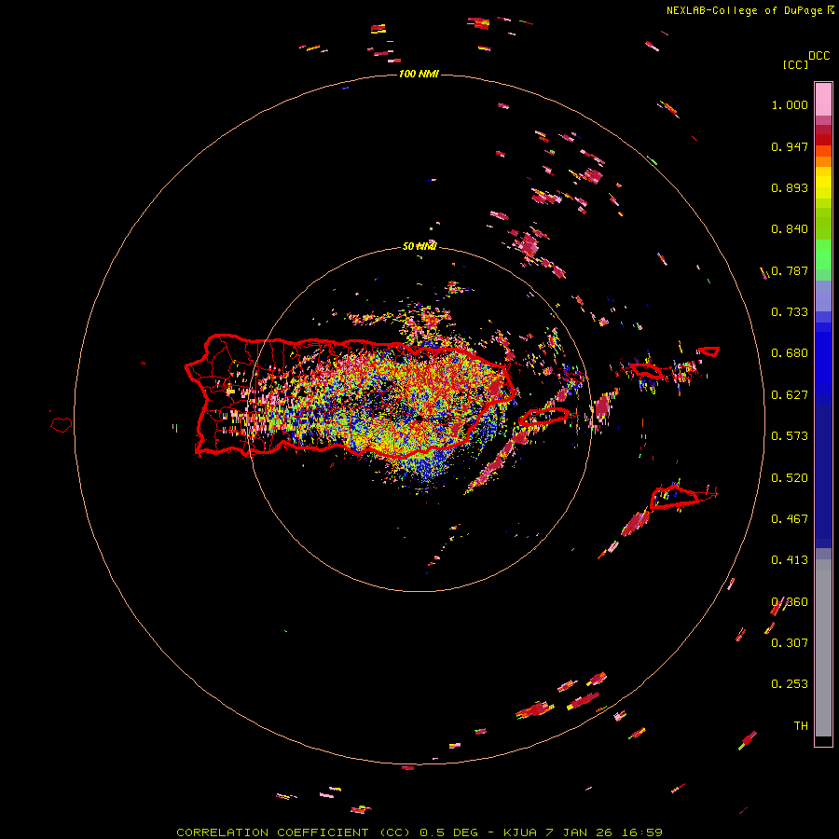The height and width of the screenshot is (839, 839).
Task: Pick the large gray segment of color bar
Action: pyautogui.click(x=823, y=653)
